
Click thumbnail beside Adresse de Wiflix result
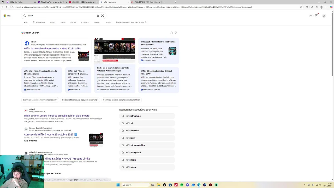coord(96,140)
